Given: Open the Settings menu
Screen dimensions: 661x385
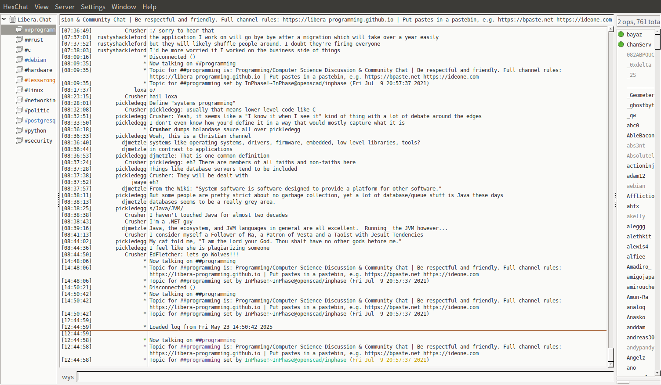Looking at the screenshot, I should click(x=93, y=7).
